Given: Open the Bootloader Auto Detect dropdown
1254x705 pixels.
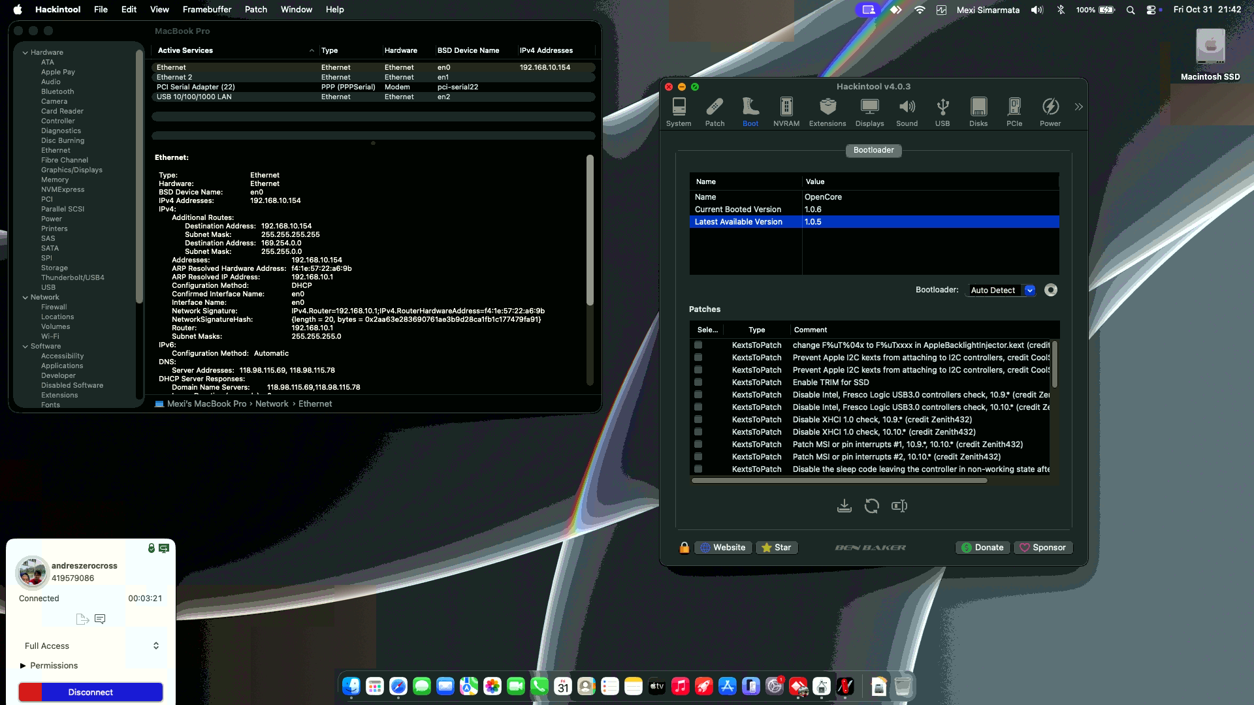Looking at the screenshot, I should [1001, 290].
